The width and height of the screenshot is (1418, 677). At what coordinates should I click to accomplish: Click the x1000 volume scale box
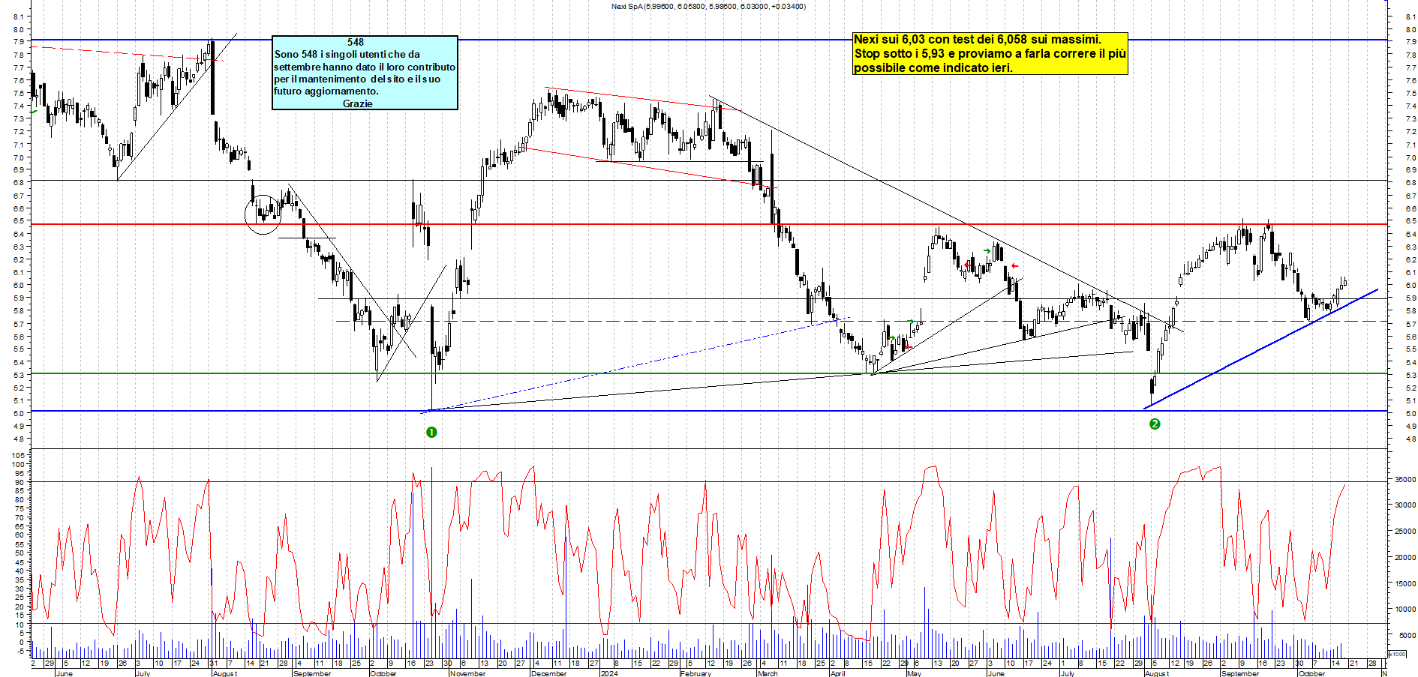[1398, 654]
